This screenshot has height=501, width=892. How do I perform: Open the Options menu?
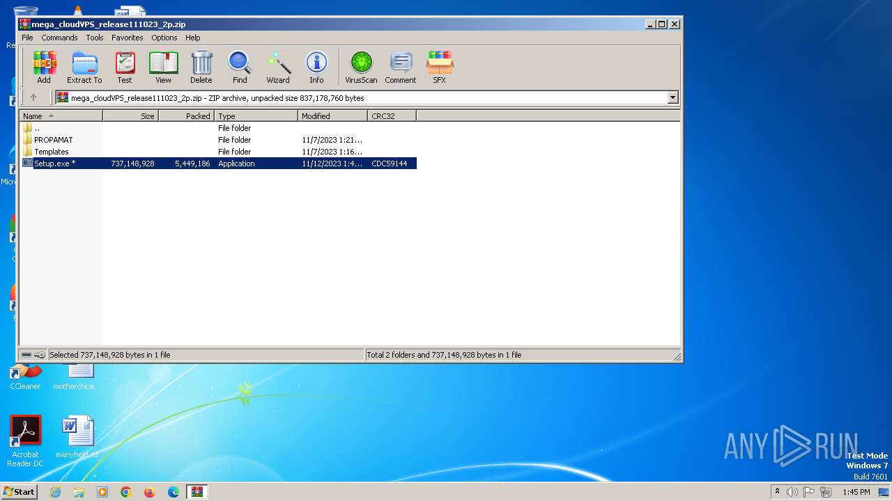164,38
